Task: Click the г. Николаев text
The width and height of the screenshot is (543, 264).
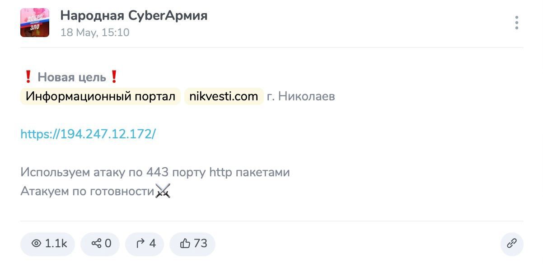Action: 301,96
